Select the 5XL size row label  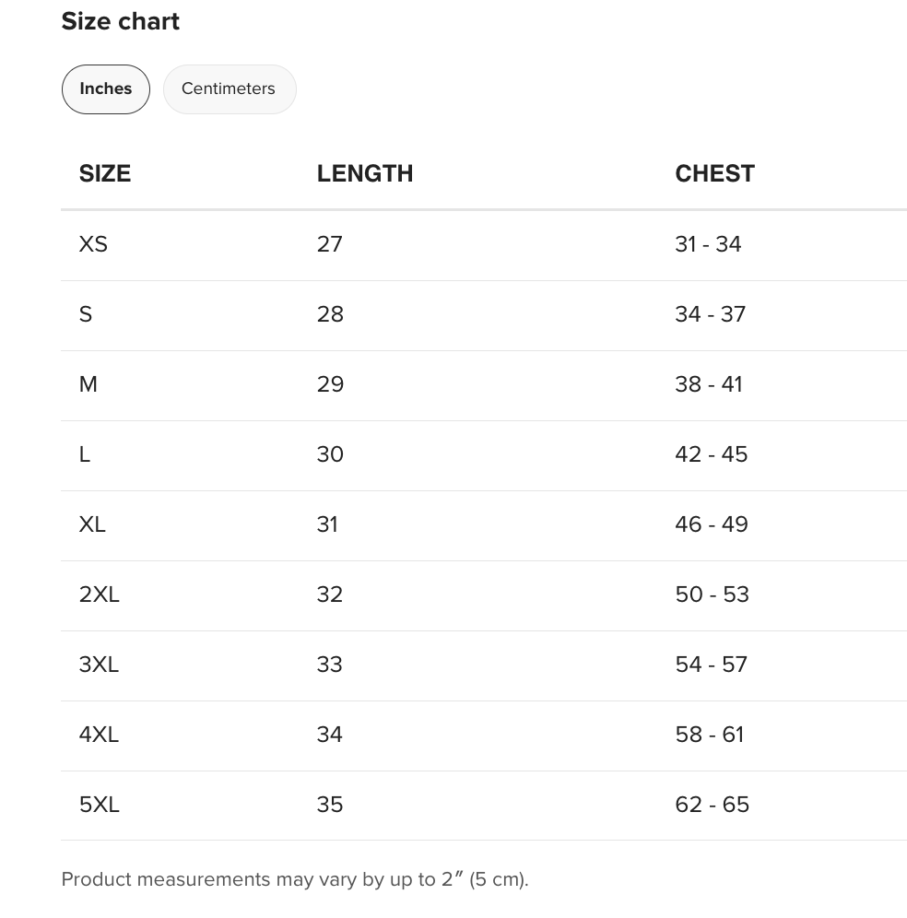click(x=99, y=805)
